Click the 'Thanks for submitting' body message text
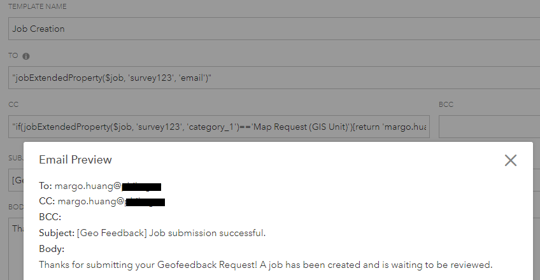540x280 pixels. coord(266,265)
